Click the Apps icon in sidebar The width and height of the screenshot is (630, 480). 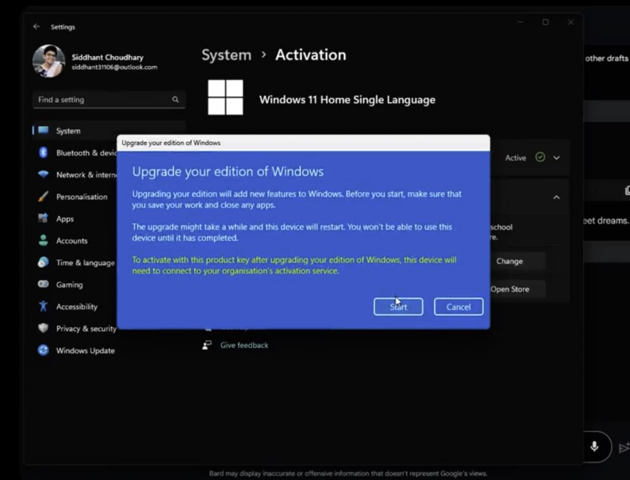43,218
